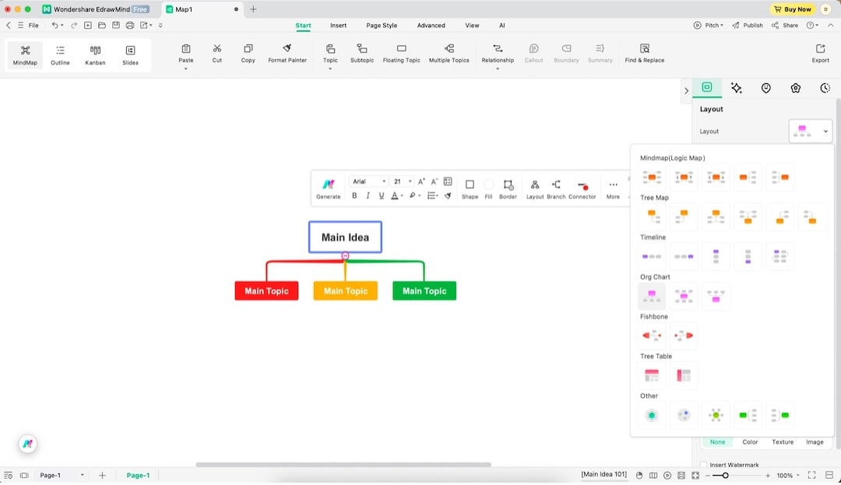
Task: Collapse the right side panel chevron
Action: (686, 90)
